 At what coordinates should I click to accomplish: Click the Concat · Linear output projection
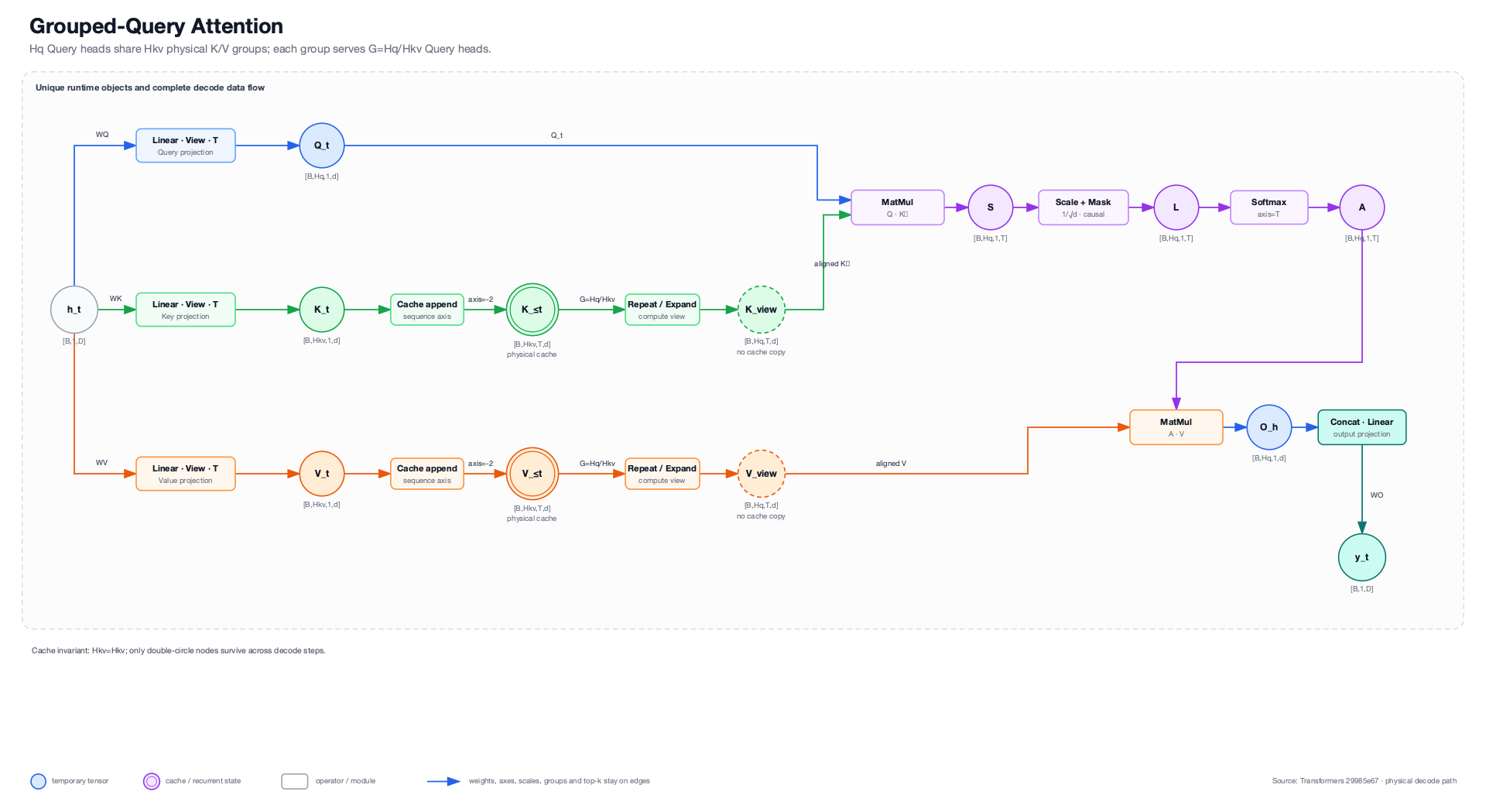pos(1362,427)
